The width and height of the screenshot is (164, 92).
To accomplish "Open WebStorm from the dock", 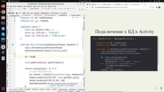I will [x=3, y=40].
